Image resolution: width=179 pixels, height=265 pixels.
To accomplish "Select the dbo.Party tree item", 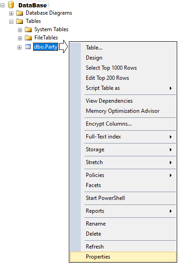I will click(45, 47).
